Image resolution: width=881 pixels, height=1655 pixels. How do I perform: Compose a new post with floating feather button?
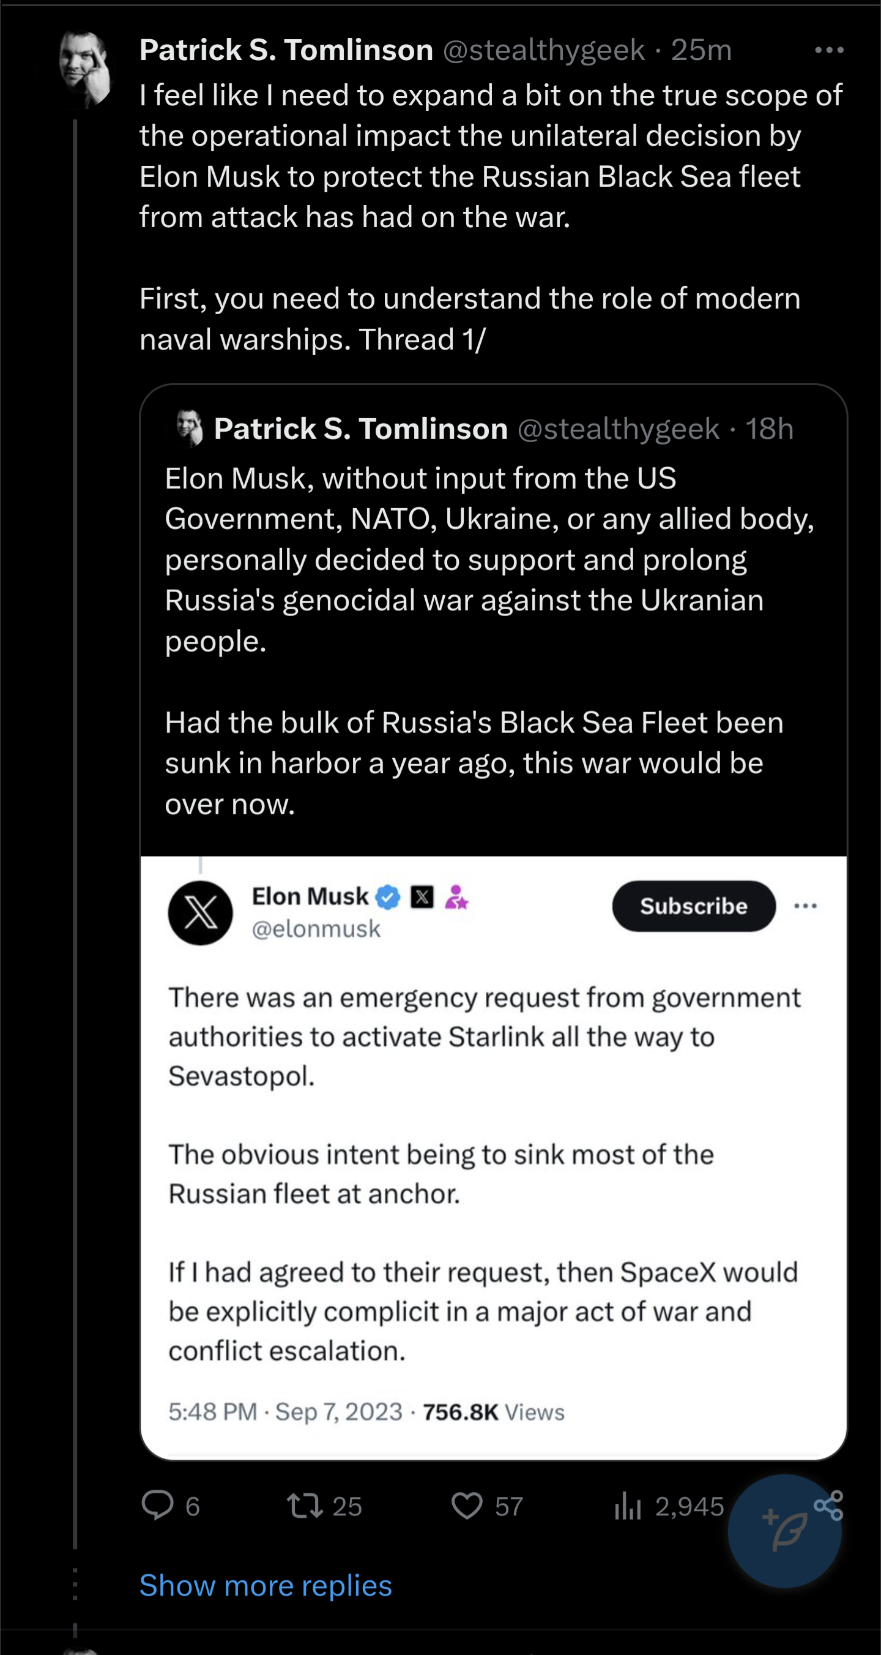pos(784,1531)
